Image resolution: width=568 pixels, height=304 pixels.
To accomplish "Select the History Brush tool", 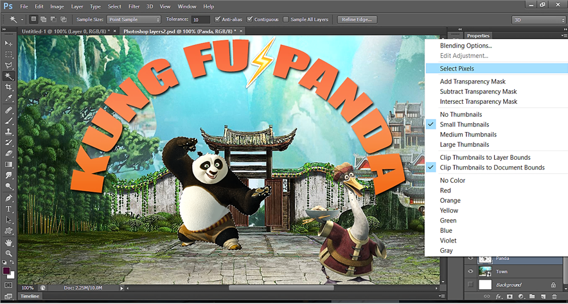I will (x=8, y=143).
